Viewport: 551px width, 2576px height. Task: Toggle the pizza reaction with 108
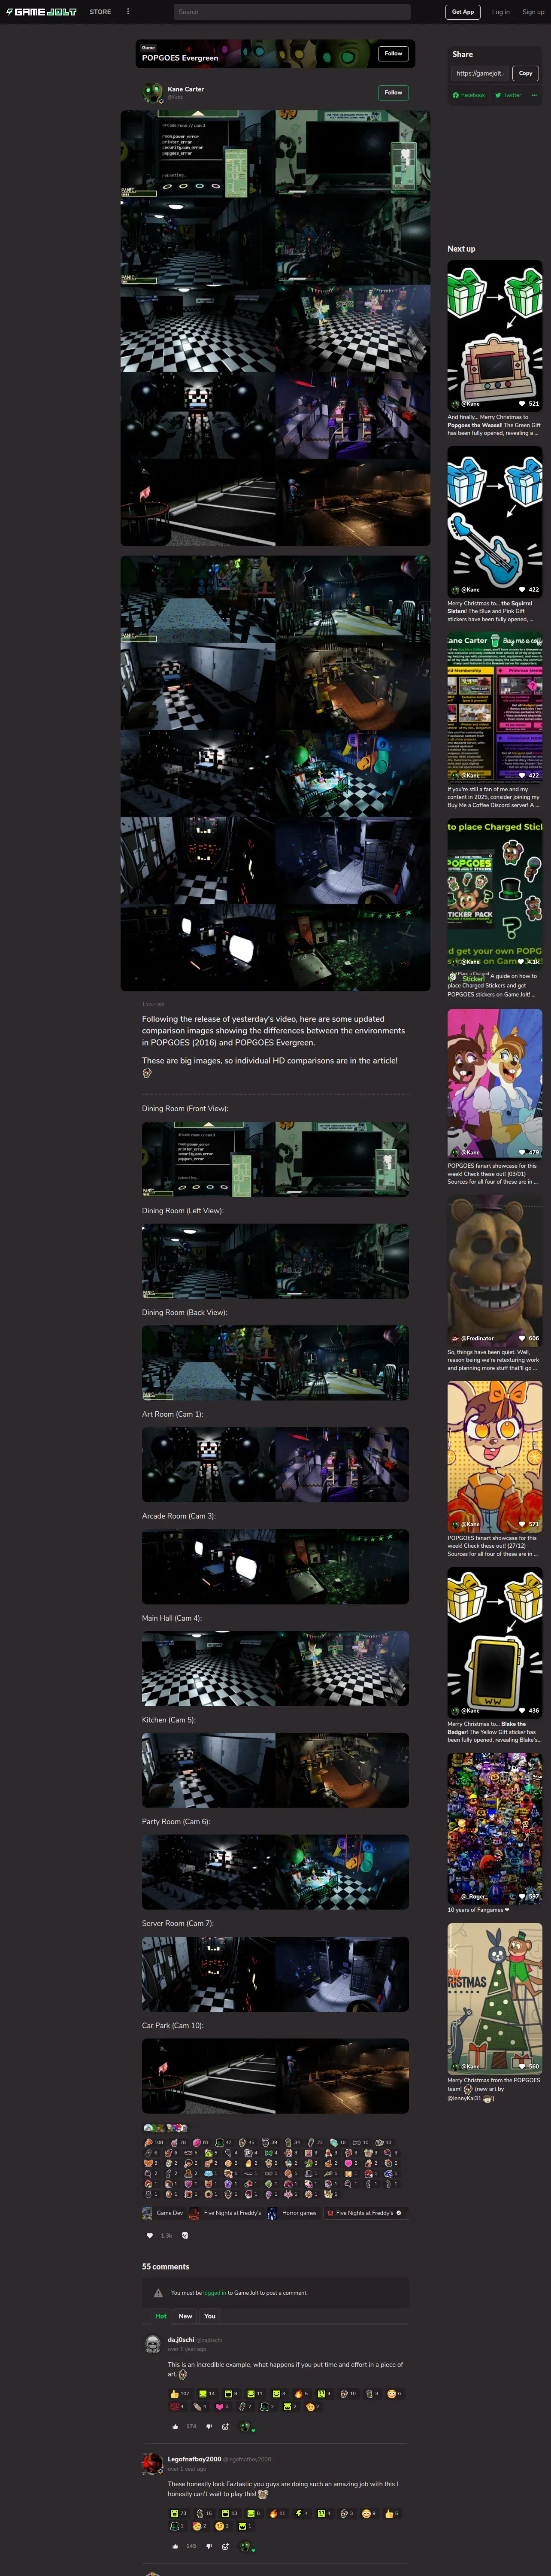coord(154,2143)
